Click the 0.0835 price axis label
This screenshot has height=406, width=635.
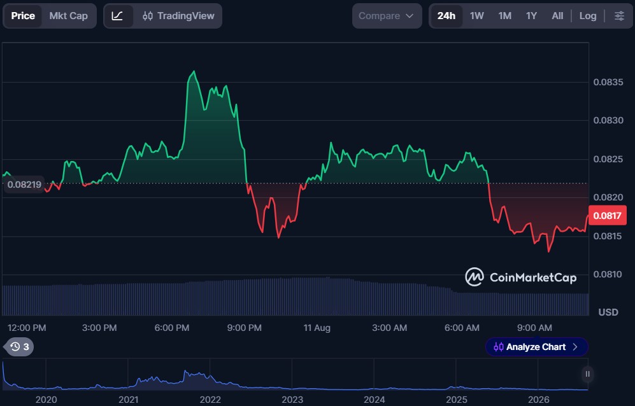click(608, 82)
